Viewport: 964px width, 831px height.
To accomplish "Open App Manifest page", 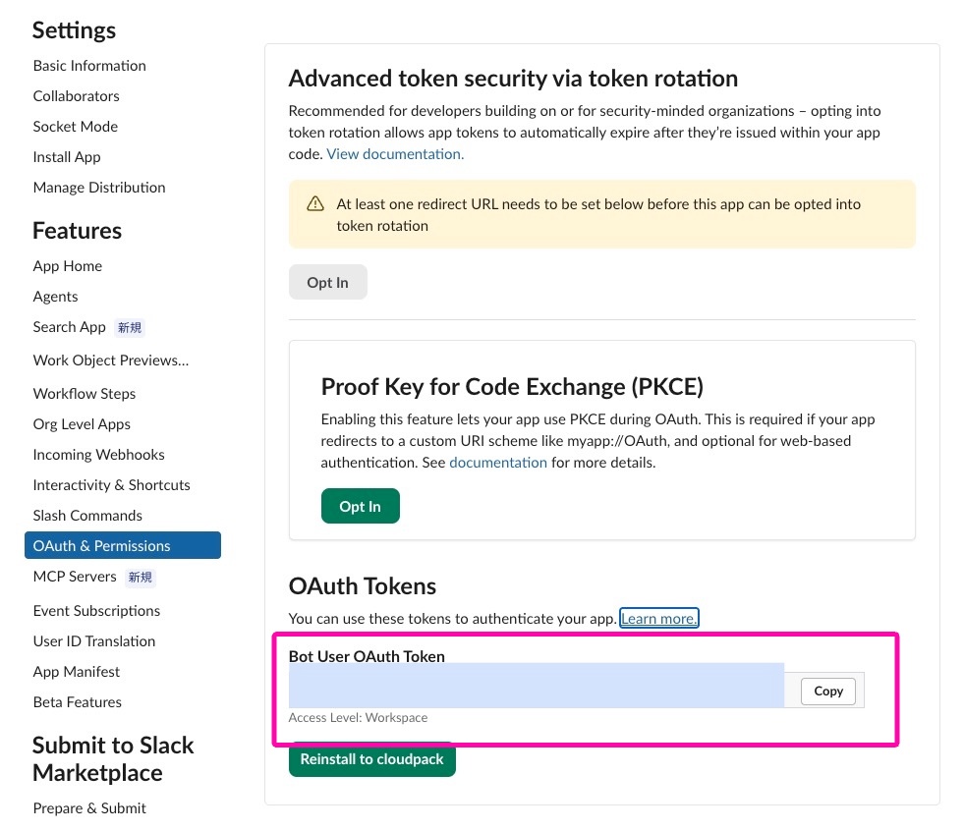I will [77, 671].
